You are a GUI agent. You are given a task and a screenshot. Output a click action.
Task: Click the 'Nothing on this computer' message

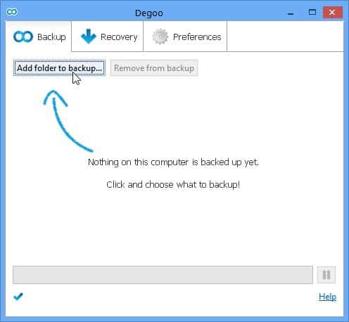[x=173, y=162]
